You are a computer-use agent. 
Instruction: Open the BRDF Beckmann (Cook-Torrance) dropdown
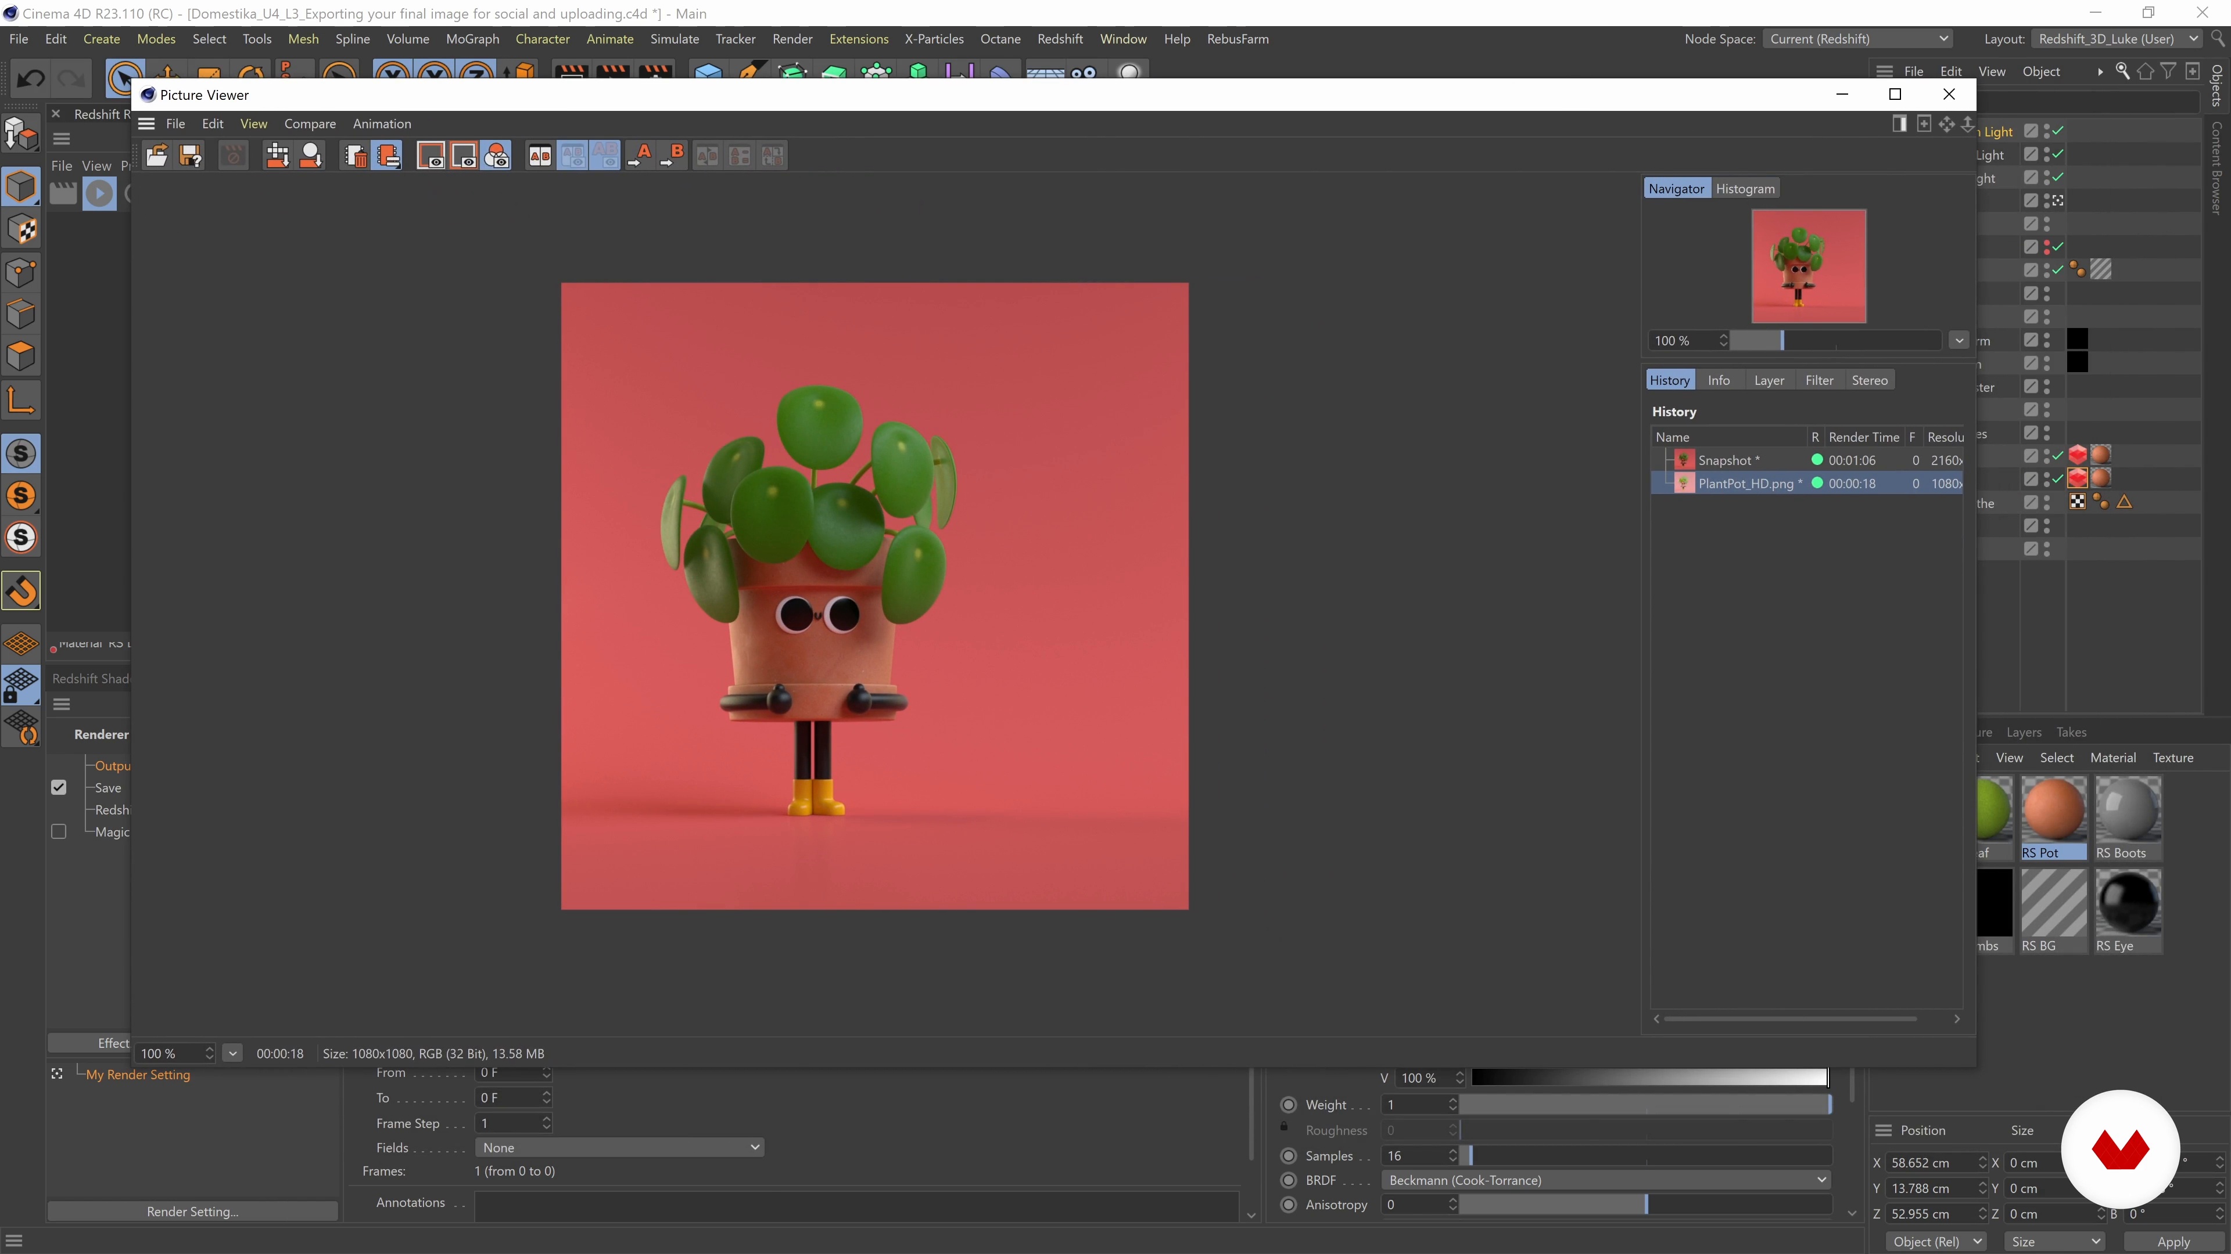[x=1606, y=1180]
